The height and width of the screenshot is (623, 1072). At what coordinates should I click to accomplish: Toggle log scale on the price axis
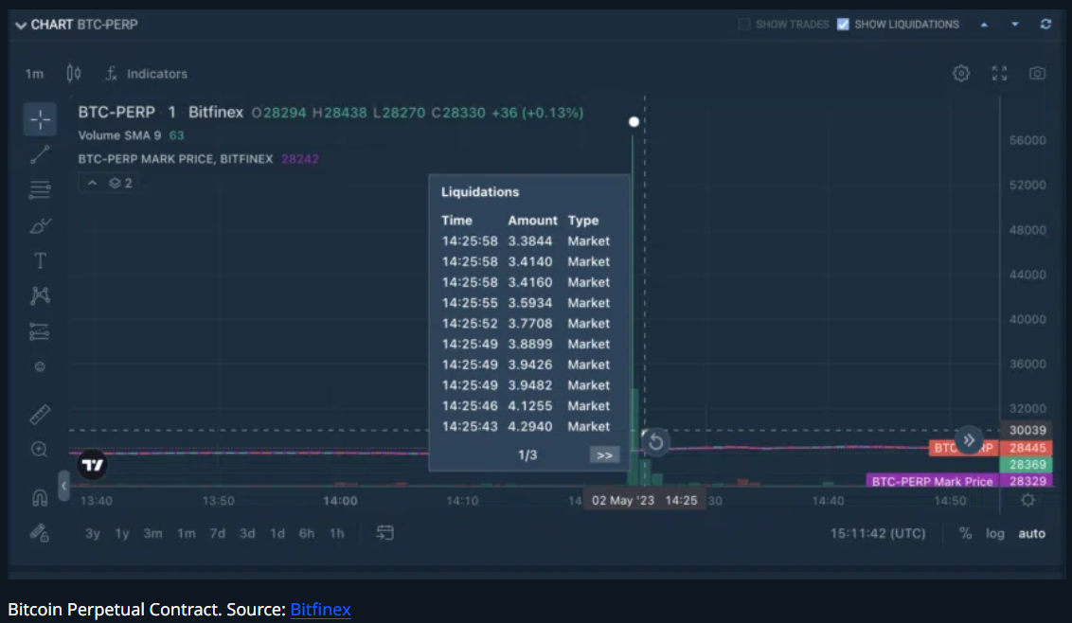tap(994, 533)
